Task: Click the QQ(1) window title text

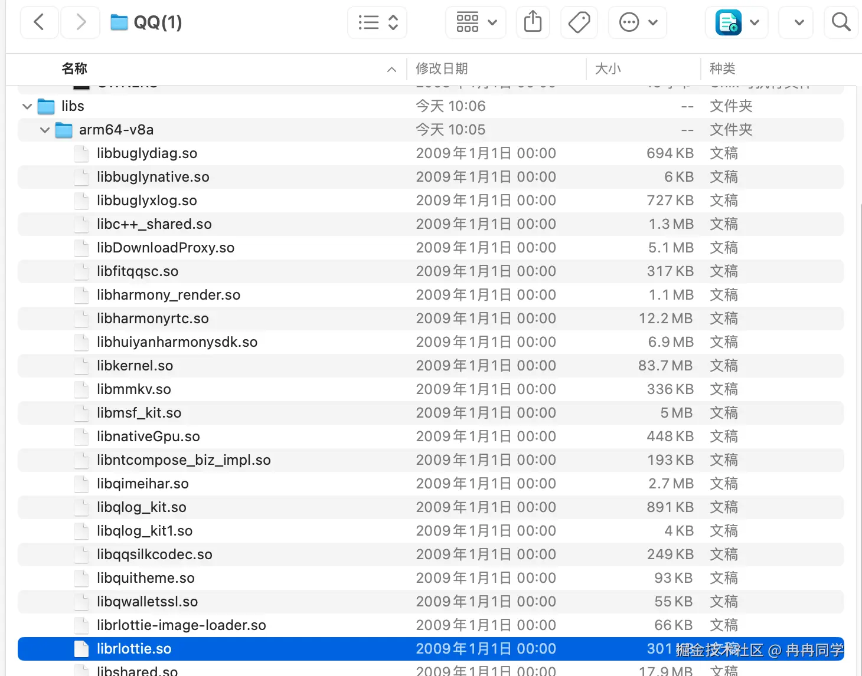Action: pyautogui.click(x=158, y=22)
